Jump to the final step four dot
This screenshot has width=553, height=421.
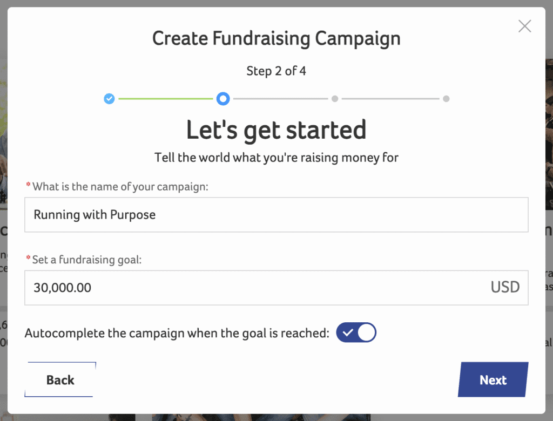point(446,99)
